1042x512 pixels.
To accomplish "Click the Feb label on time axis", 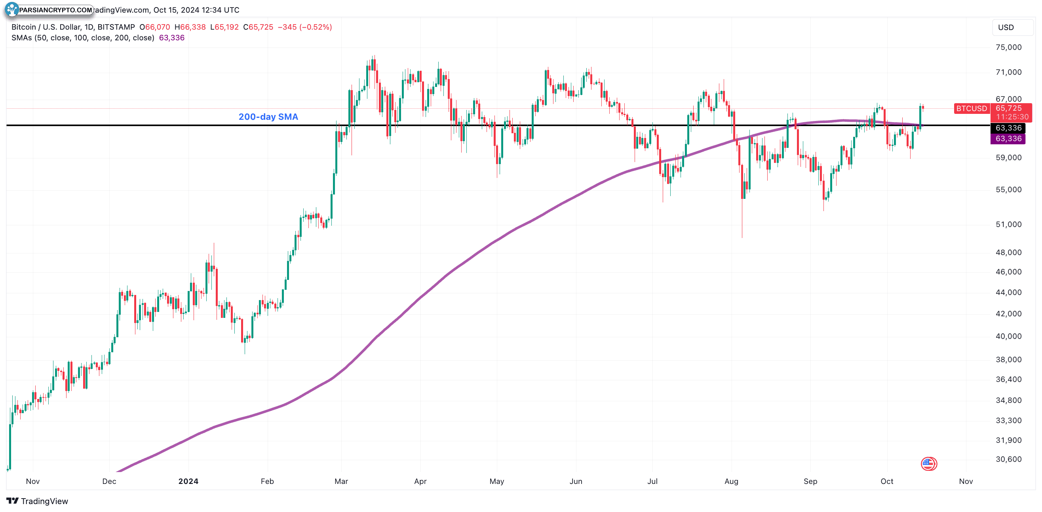I will pos(267,481).
